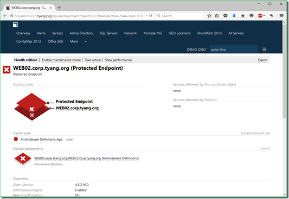Go to the browser home icon
Image resolution: width=289 pixels, height=199 pixels.
(x=243, y=16)
